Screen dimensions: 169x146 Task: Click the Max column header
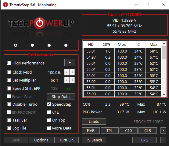[153, 45]
